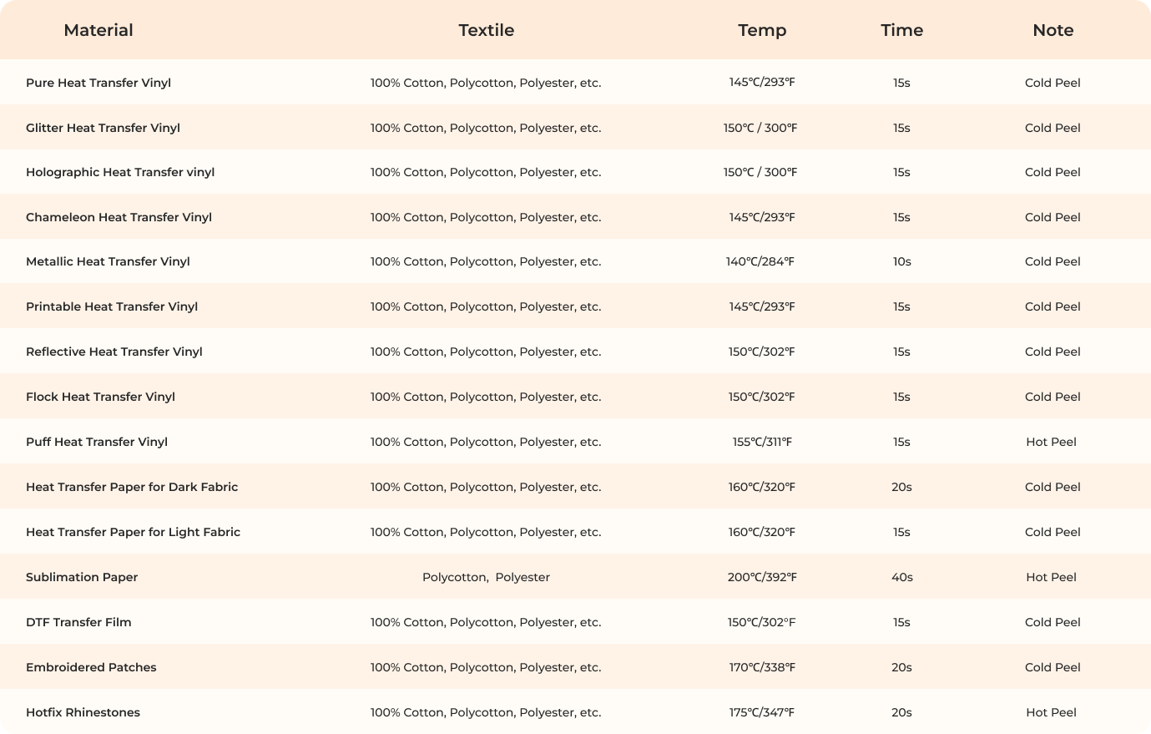This screenshot has width=1151, height=734.
Task: Click Holographic Heat Transfer vinyl material cell
Action: [x=120, y=172]
